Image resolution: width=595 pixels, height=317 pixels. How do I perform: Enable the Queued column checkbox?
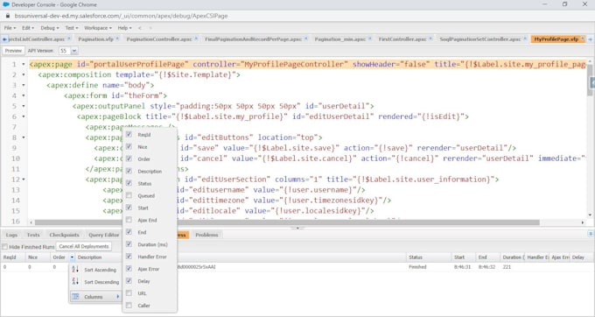coord(129,195)
